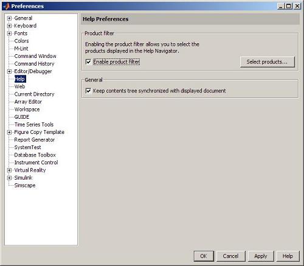Open Web preferences

point(19,86)
